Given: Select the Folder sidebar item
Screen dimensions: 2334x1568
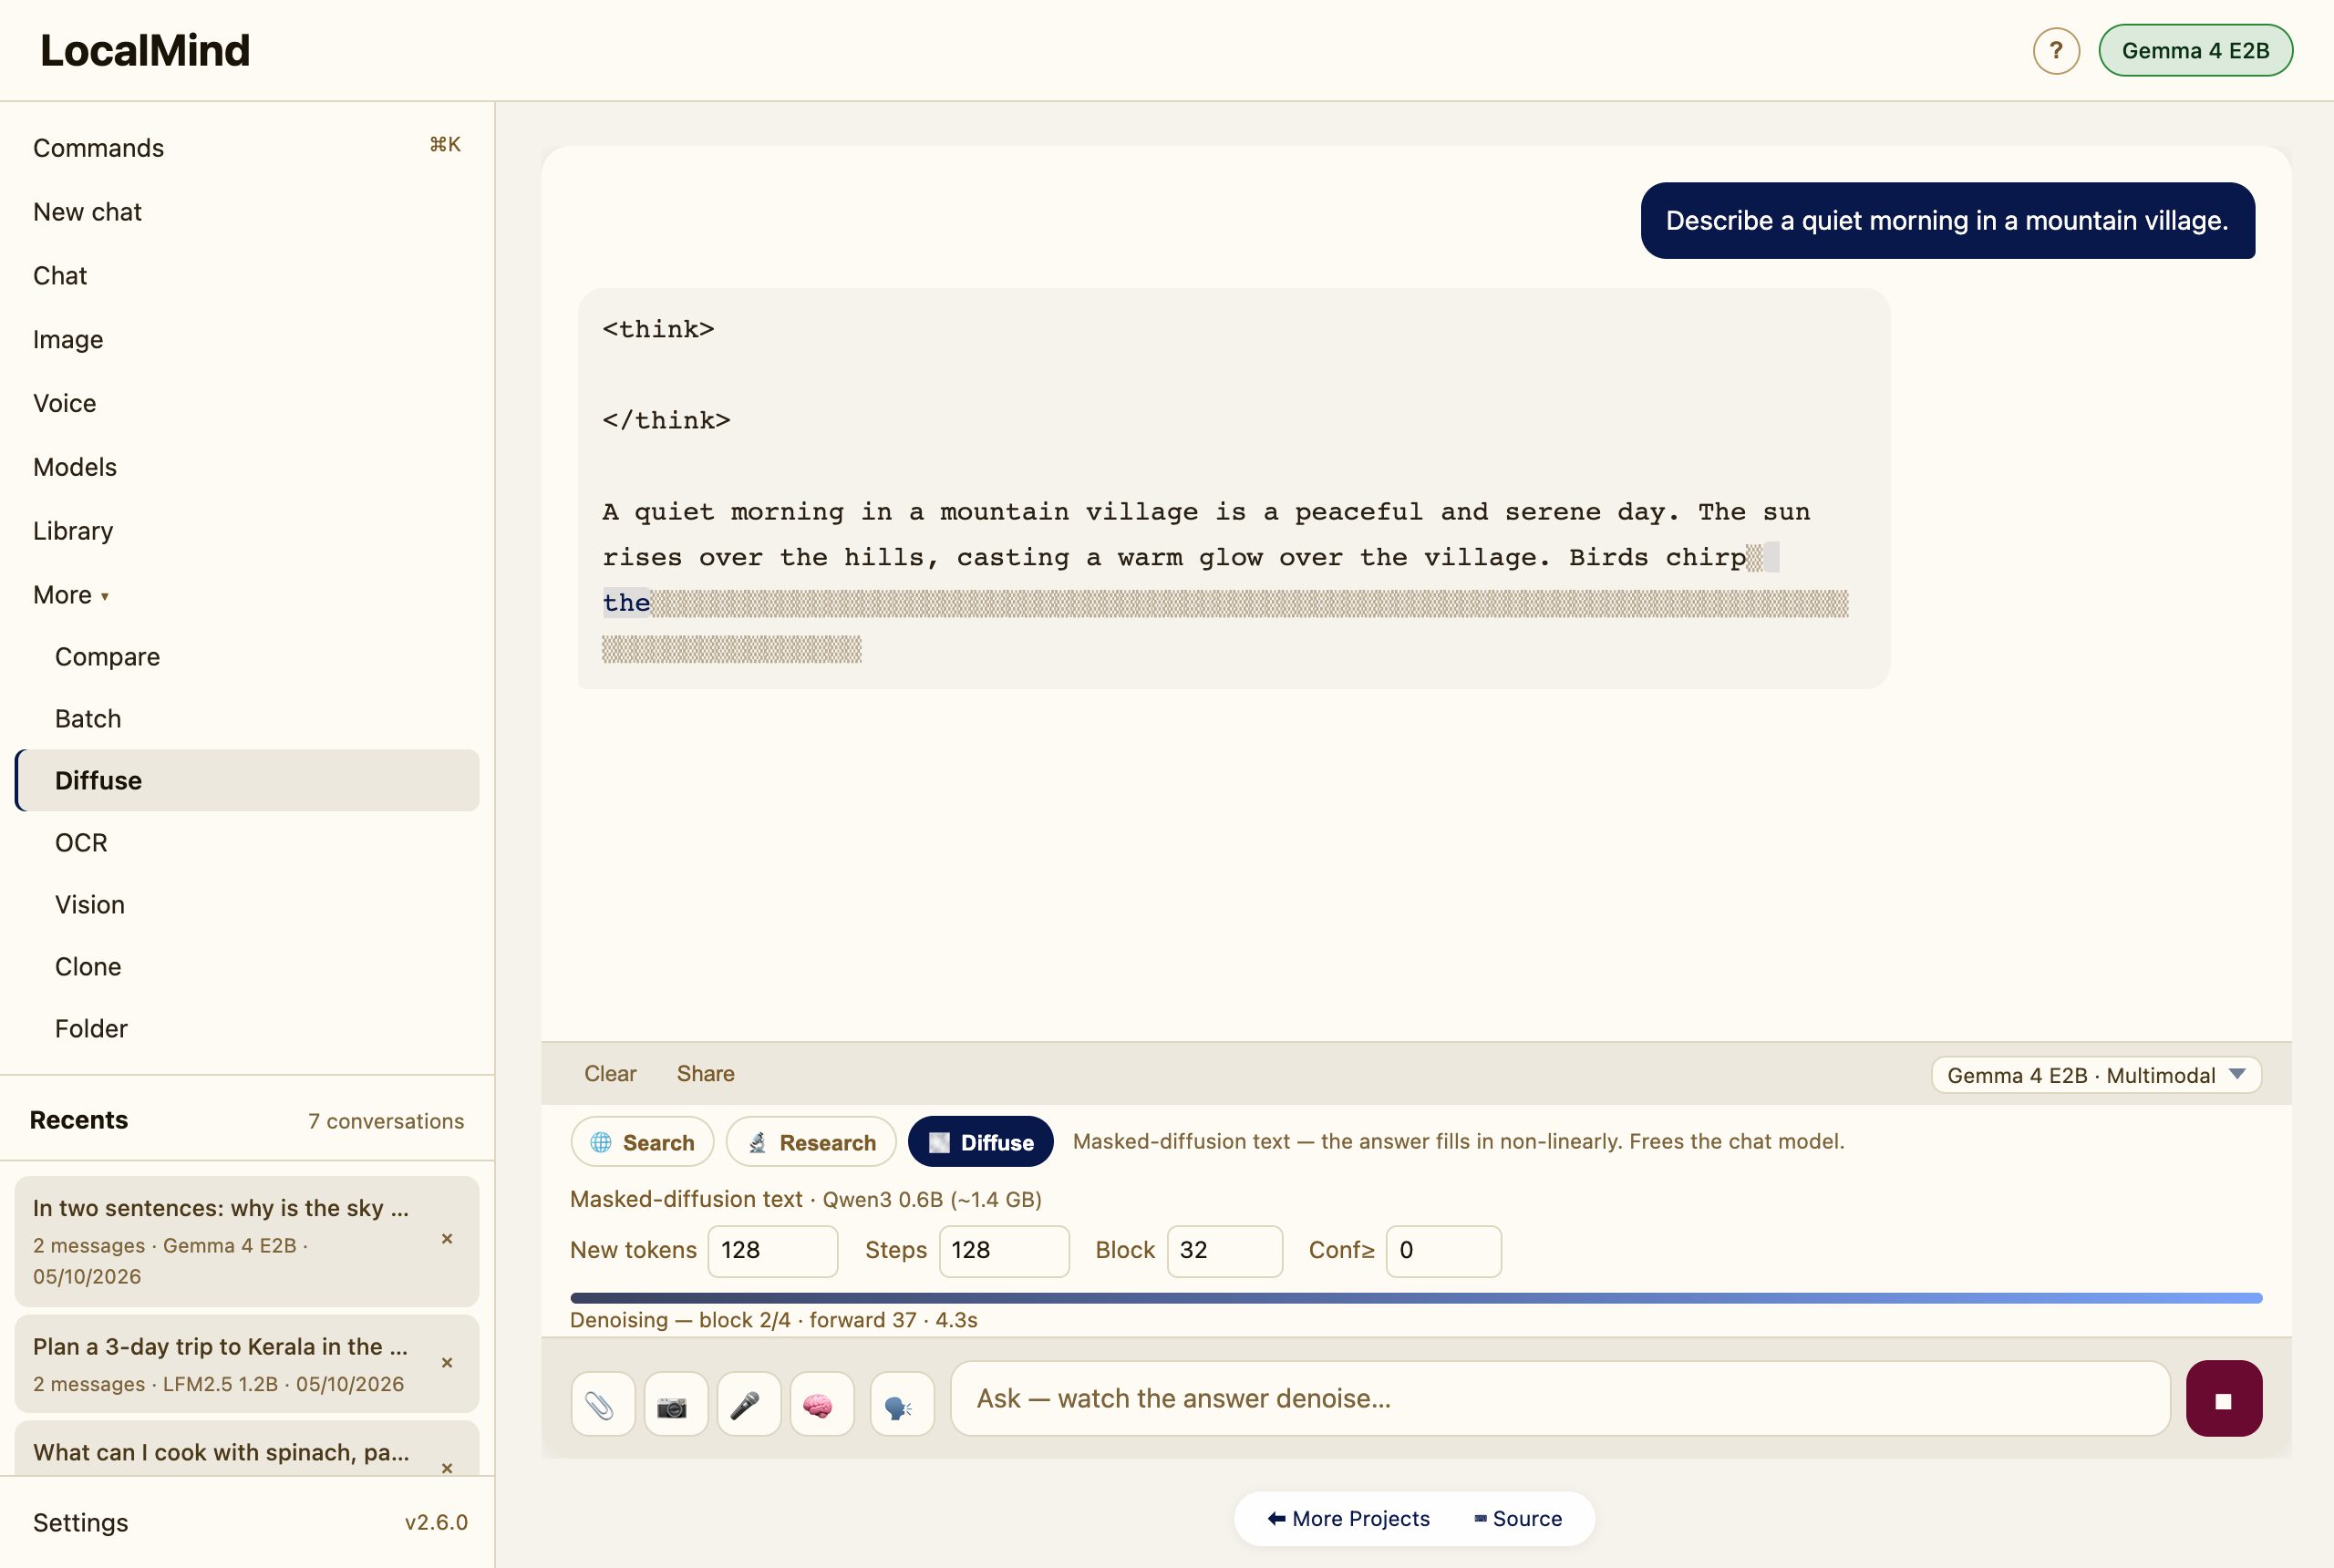Looking at the screenshot, I should (x=247, y=1029).
